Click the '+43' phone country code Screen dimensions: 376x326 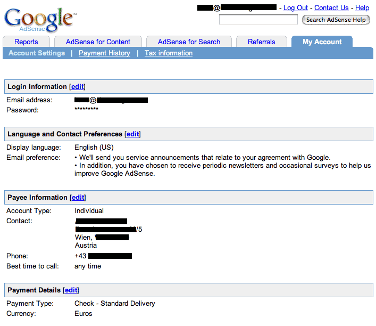click(x=80, y=256)
